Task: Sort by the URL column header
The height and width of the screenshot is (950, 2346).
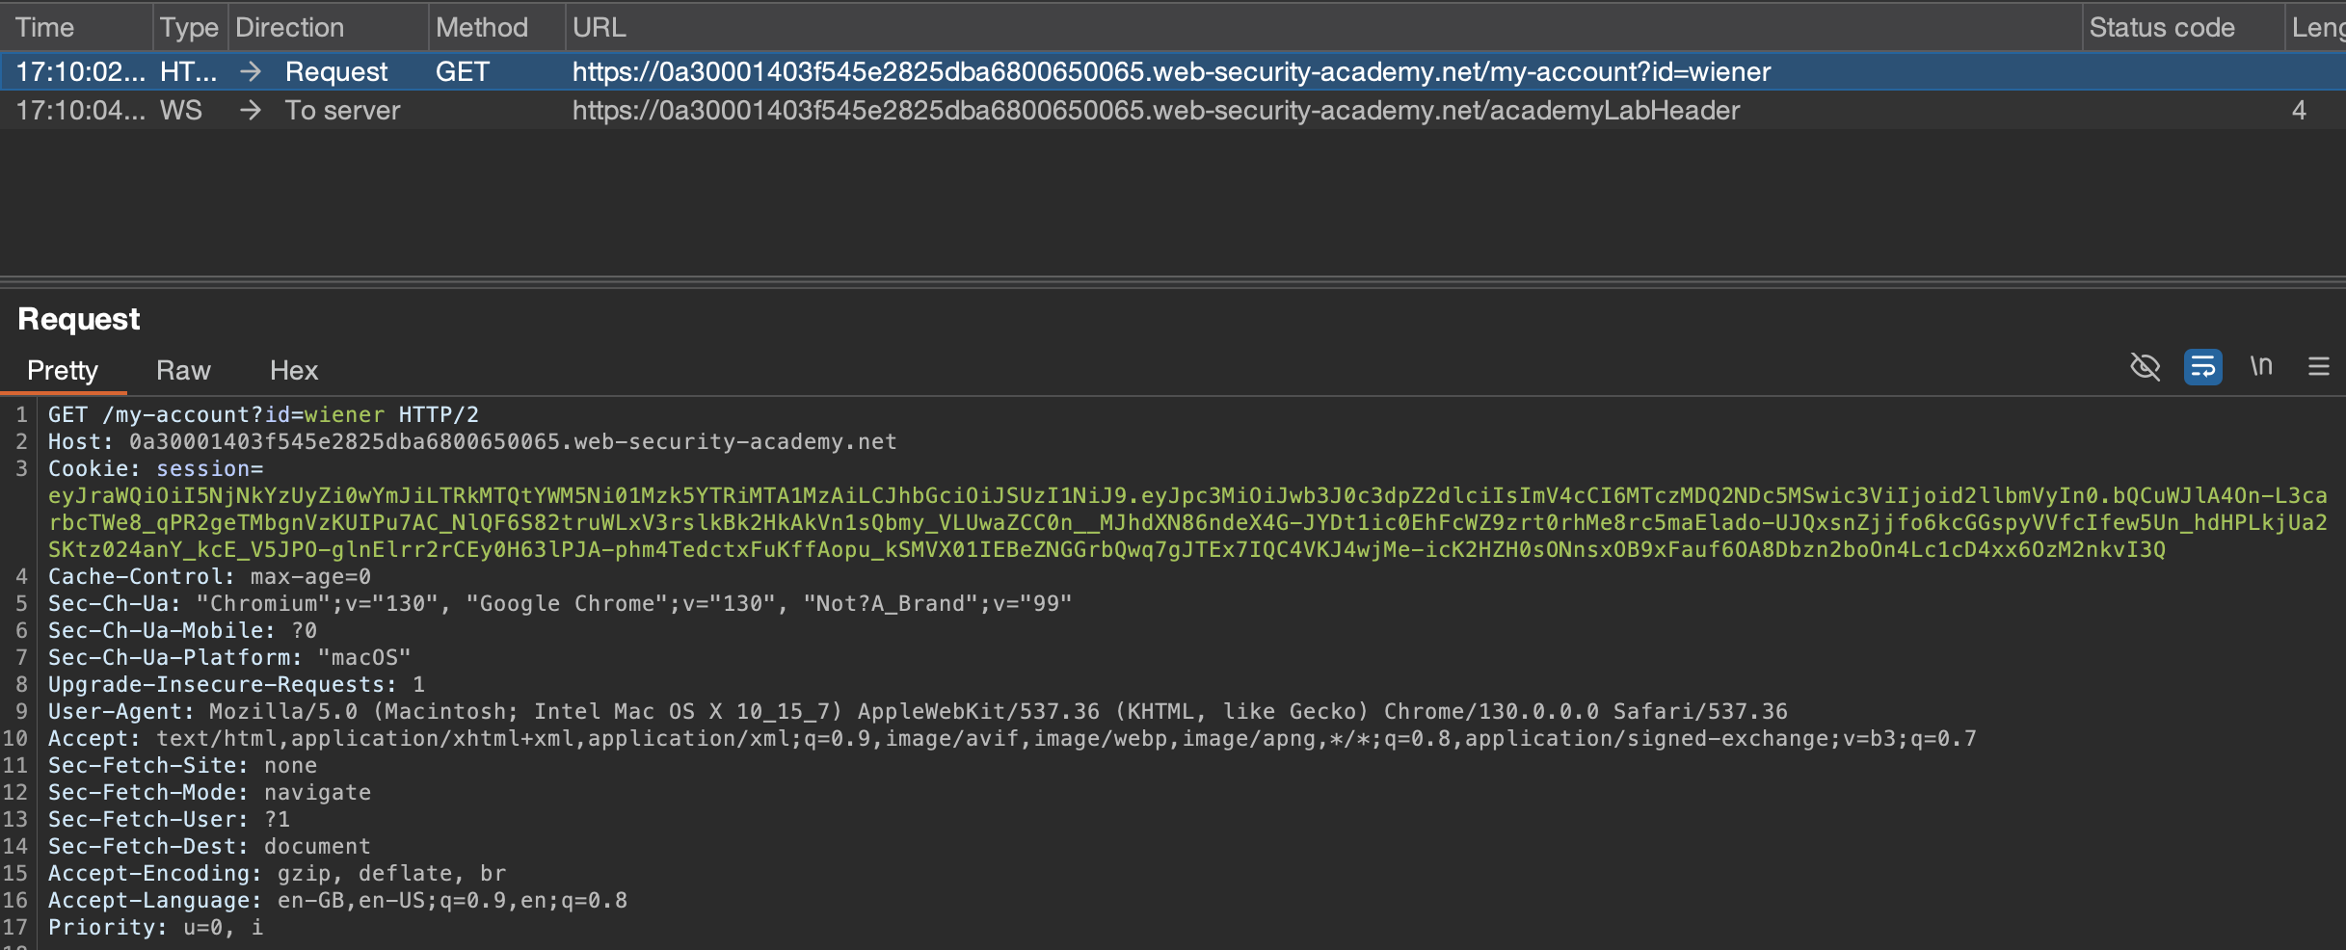Action: [599, 27]
